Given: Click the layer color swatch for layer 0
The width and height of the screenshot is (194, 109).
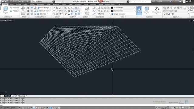Looking at the screenshot, I should click(172, 14).
